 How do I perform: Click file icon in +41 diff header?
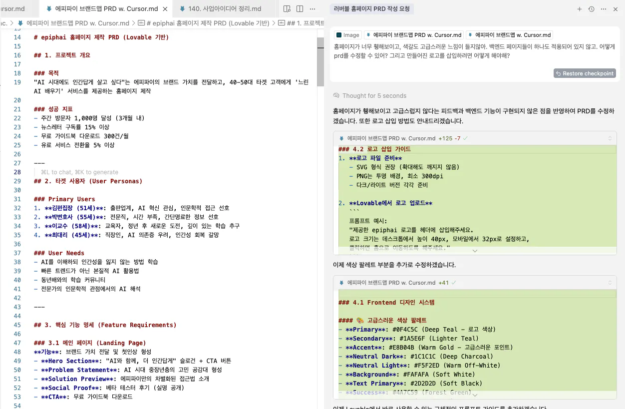coord(341,283)
